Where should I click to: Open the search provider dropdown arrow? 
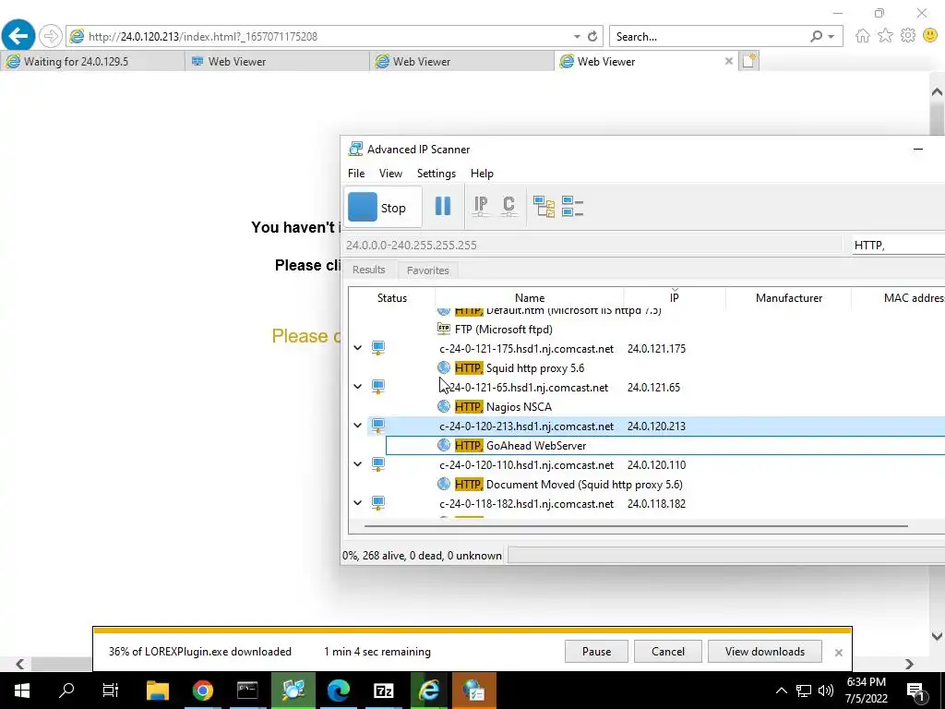pos(831,37)
